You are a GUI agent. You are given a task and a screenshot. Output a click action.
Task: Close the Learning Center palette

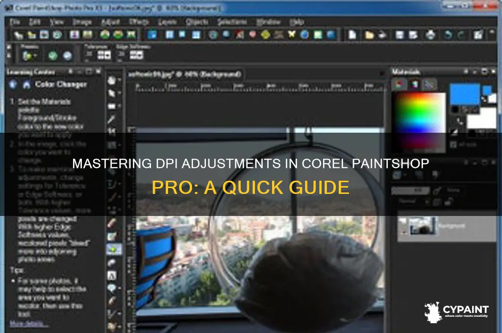pyautogui.click(x=98, y=71)
